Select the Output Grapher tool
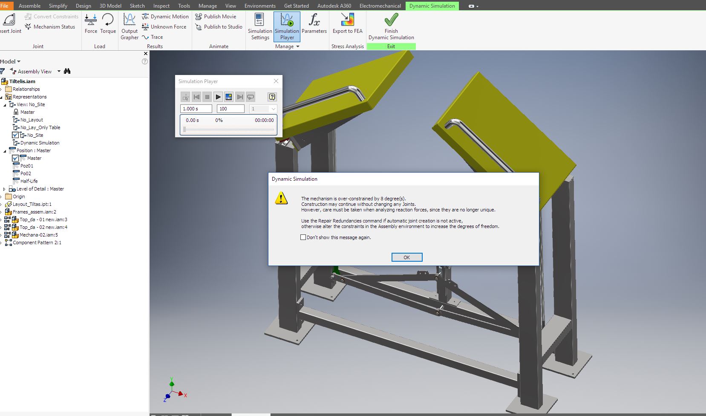Viewport: 706px width, 416px height. [x=129, y=26]
